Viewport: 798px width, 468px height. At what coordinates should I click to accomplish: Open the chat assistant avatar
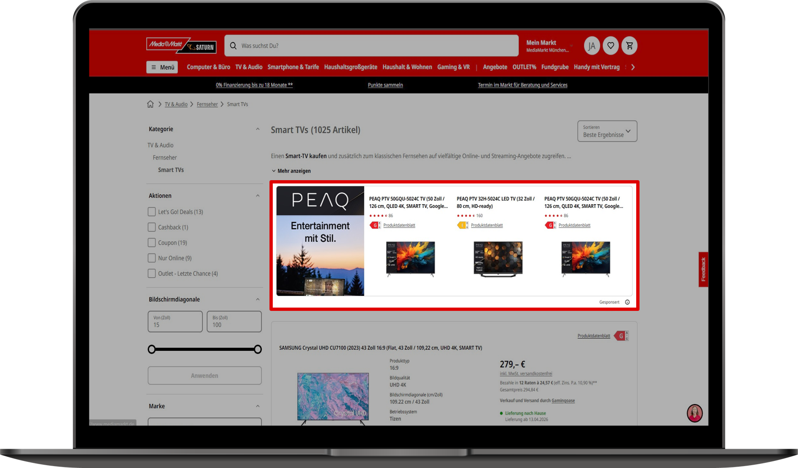tap(695, 413)
